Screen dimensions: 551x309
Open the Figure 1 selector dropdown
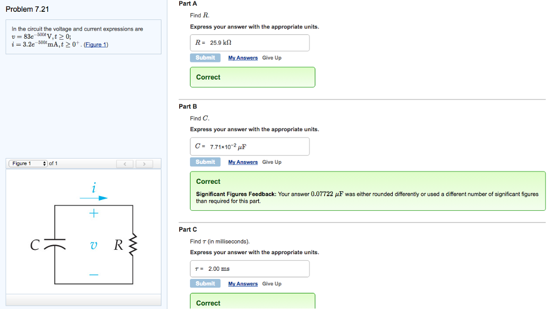coord(28,163)
